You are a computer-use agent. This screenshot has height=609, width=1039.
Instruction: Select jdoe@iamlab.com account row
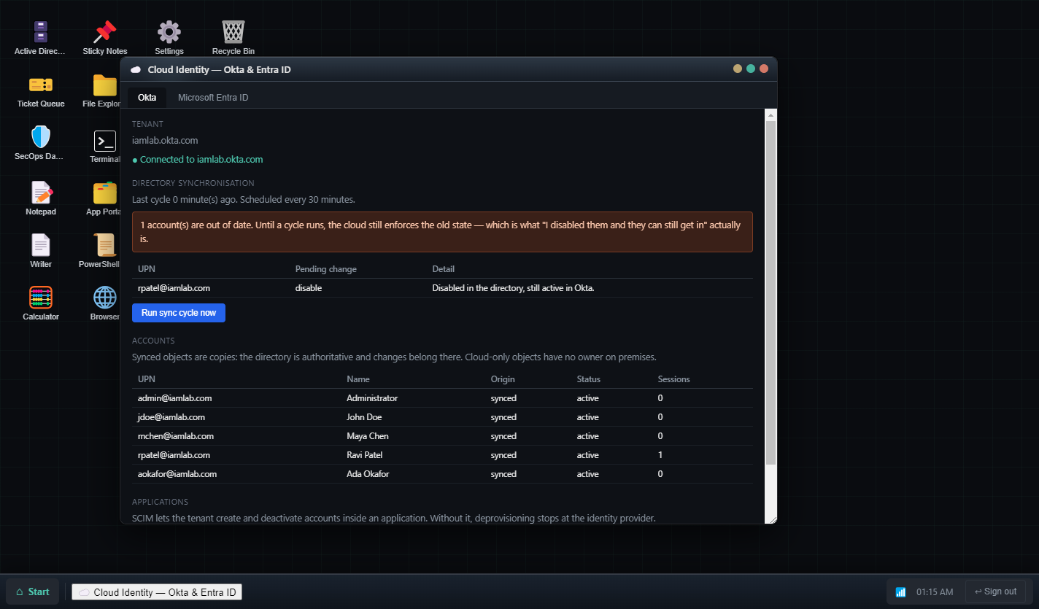coord(442,417)
